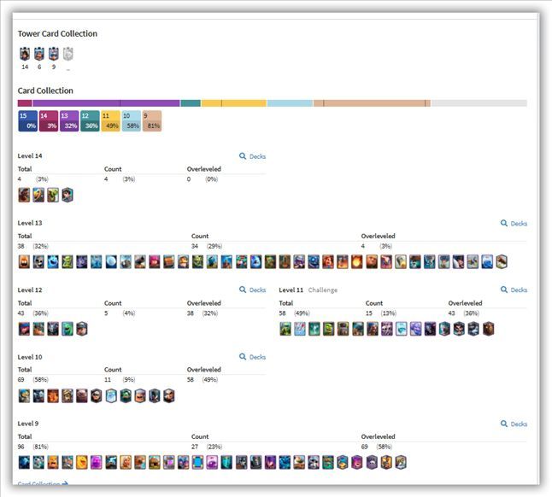
Task: Click the grey remaining segment of collection bar
Action: click(479, 103)
